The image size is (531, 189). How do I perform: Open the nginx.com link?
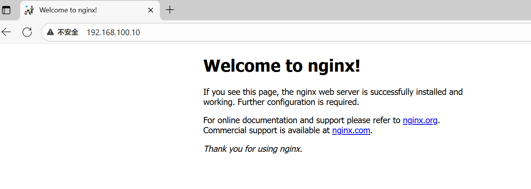coord(351,130)
